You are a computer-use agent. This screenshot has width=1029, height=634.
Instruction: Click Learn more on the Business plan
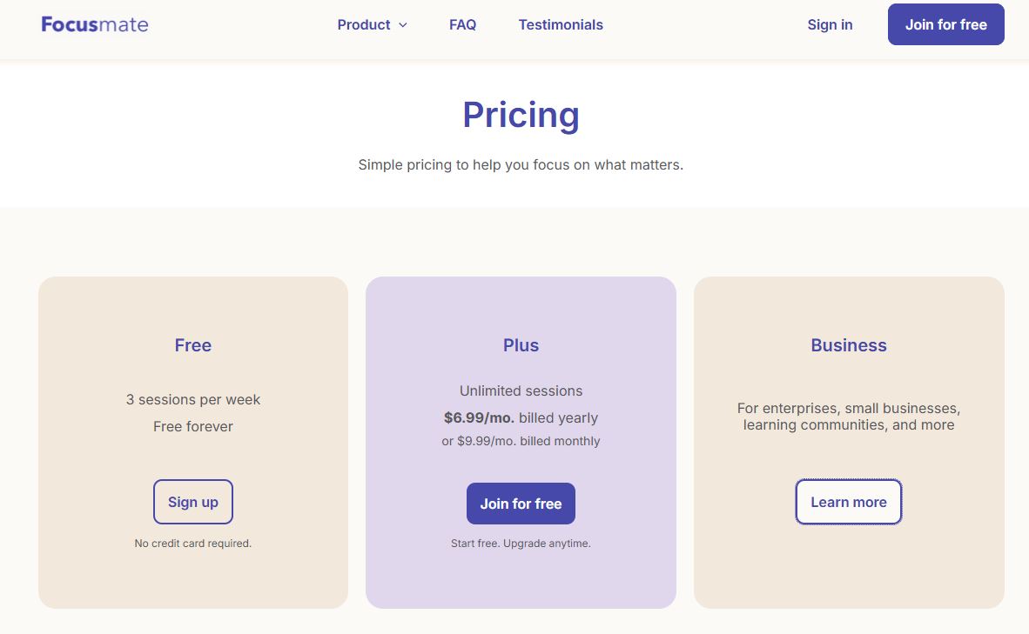coord(848,502)
